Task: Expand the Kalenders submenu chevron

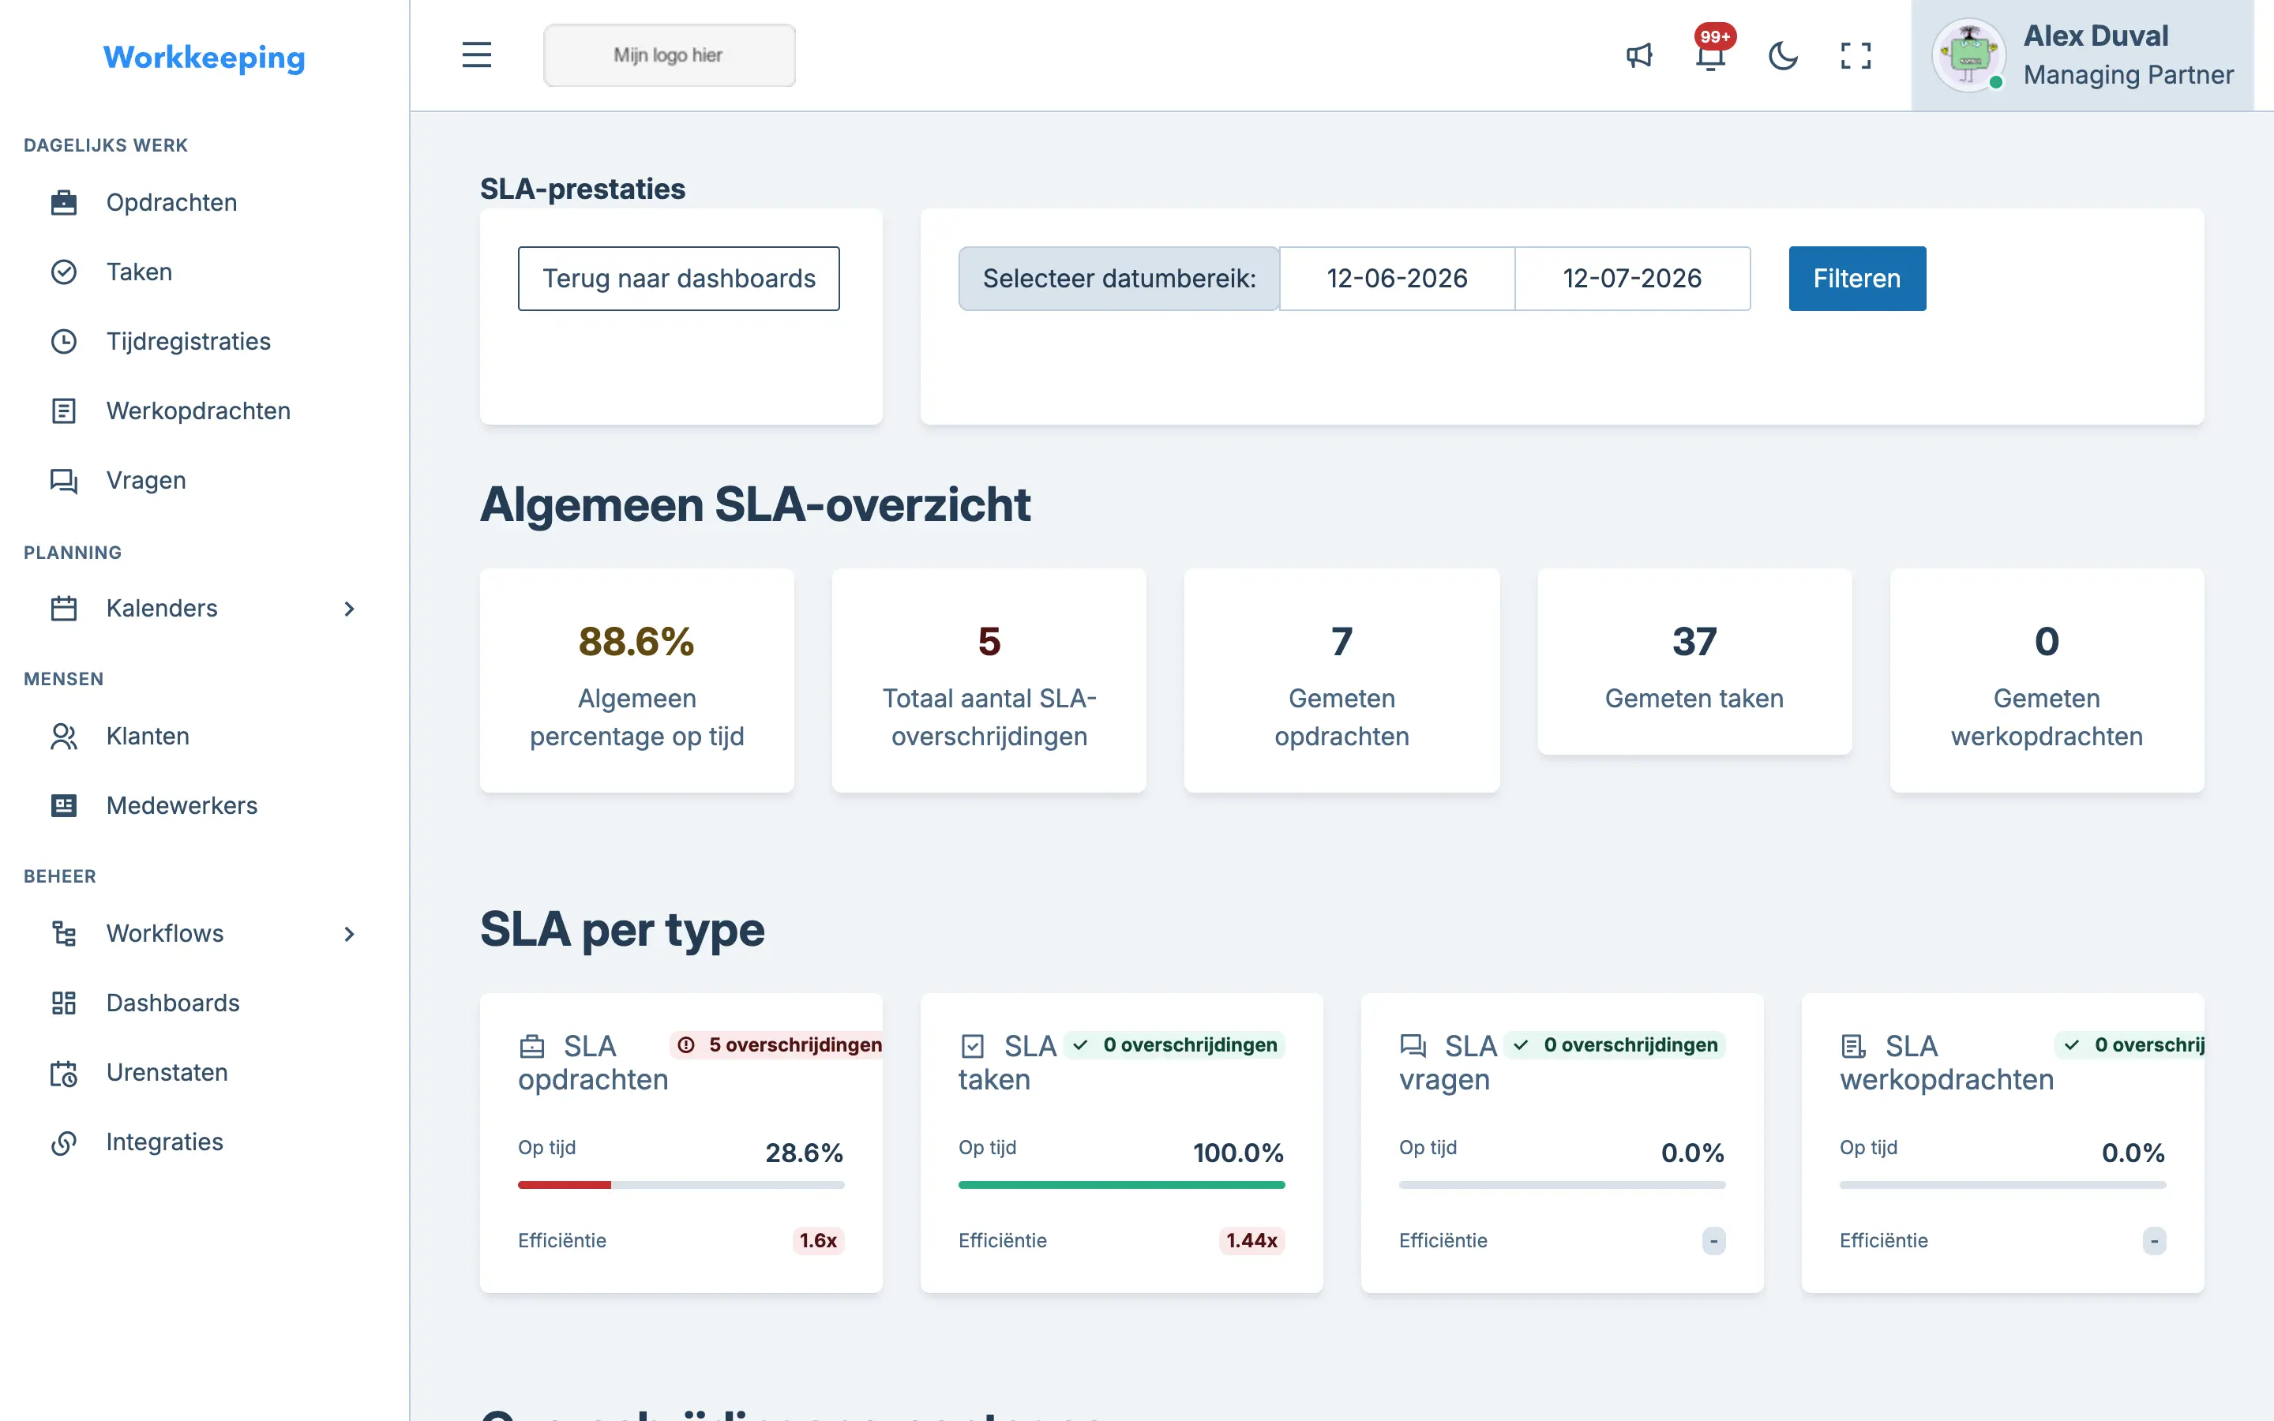Action: pyautogui.click(x=349, y=608)
